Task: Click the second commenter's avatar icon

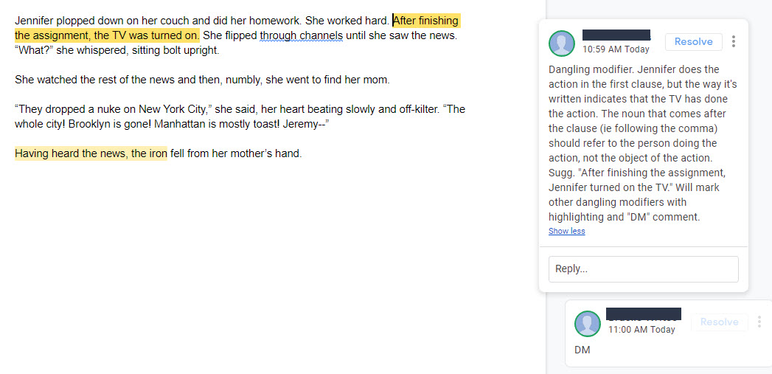Action: [x=588, y=324]
